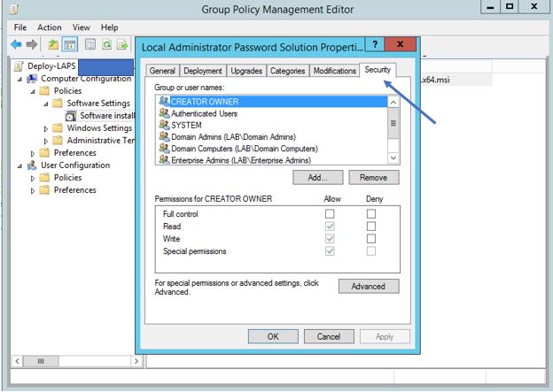Click the Deploy-LAPS policy scroll icon
The image size is (553, 392).
pyautogui.click(x=19, y=66)
